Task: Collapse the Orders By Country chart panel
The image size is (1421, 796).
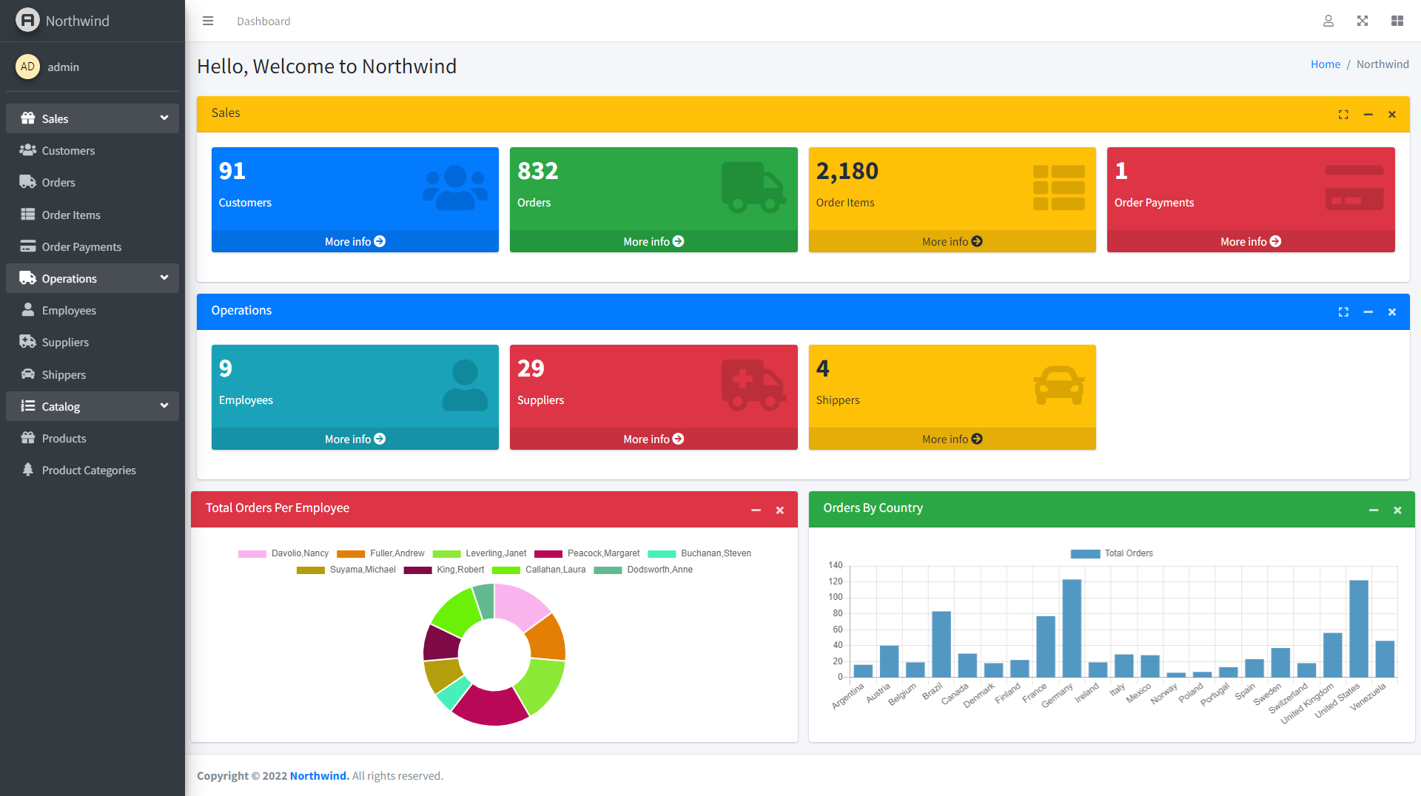Action: click(x=1374, y=510)
